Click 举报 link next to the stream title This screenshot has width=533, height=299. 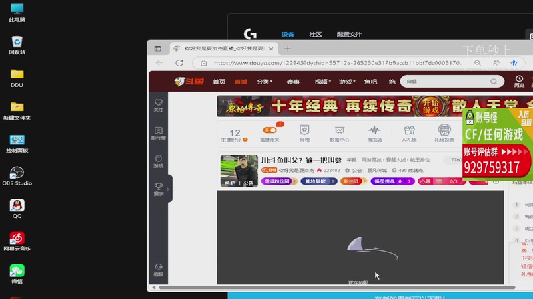coord(352,160)
